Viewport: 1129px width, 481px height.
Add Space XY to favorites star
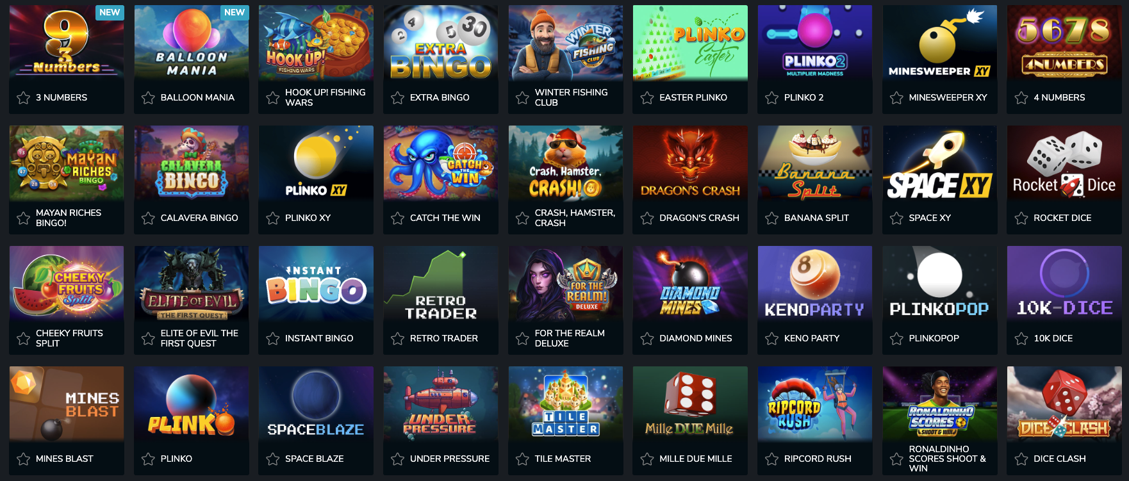coord(896,218)
